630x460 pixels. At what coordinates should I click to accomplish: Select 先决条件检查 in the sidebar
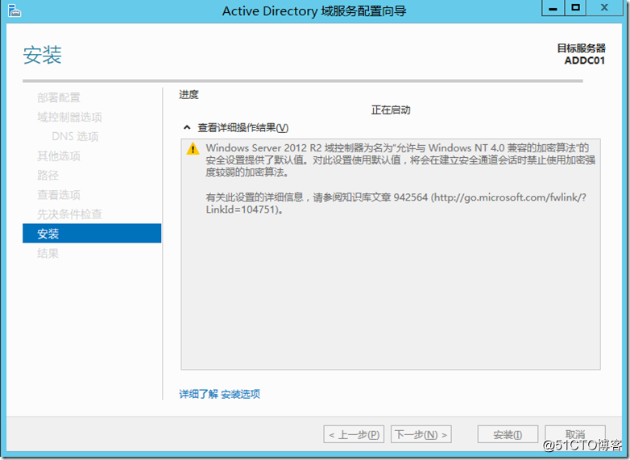tap(69, 214)
